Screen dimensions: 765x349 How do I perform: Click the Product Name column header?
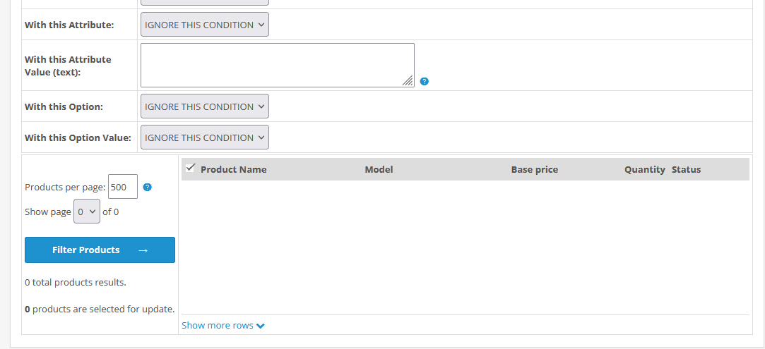click(x=233, y=170)
